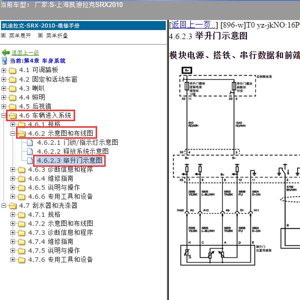Viewport: 300px width, 300px height.
Task: Click folder icon of 4.7.1 规格
Action: [x=22, y=215]
